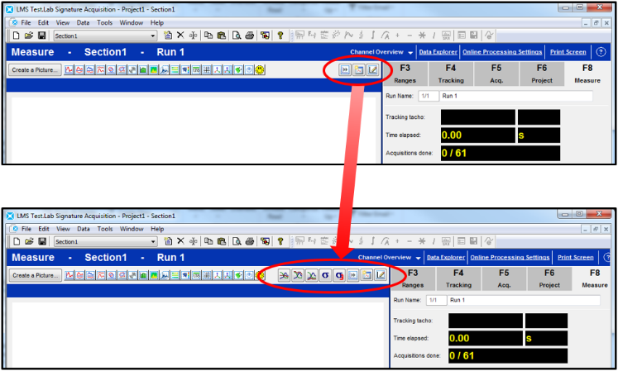Open File menu in upper window
618x371 pixels.
coord(26,22)
